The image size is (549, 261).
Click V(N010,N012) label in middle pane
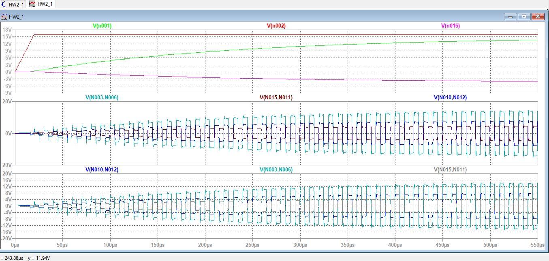[451, 97]
